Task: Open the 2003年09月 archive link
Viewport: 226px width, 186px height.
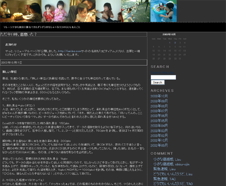Action: click(159, 101)
